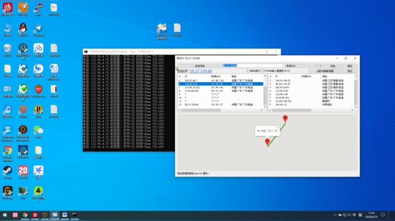
Task: Open the Google Chrome desktop shortcut
Action: pyautogui.click(x=8, y=154)
